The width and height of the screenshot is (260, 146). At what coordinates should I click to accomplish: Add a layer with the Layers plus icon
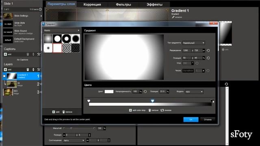pyautogui.click(x=5, y=69)
